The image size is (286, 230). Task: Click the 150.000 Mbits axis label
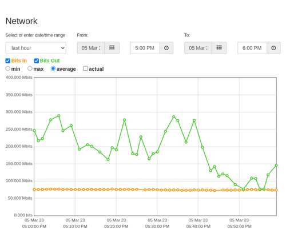tap(19, 164)
